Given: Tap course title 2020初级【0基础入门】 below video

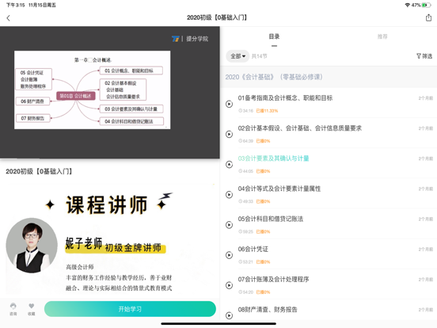Looking at the screenshot, I should tap(39, 171).
